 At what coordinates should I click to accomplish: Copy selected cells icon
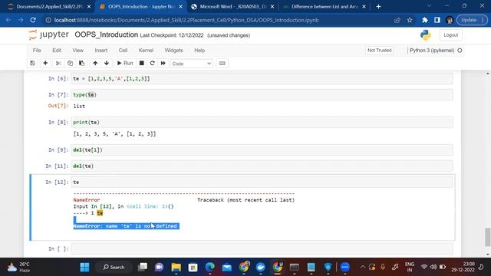(x=70, y=63)
